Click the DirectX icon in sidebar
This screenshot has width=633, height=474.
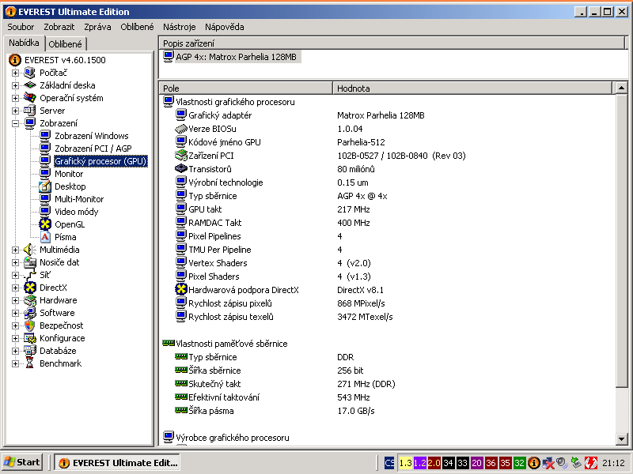[30, 288]
